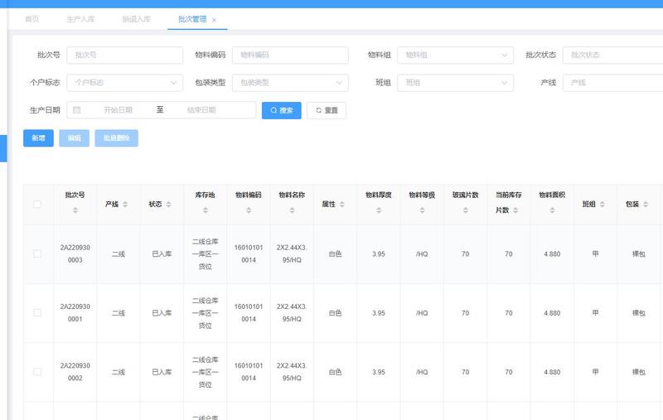663x420 pixels.
Task: Sort table by 产线 column
Action: tap(125, 204)
